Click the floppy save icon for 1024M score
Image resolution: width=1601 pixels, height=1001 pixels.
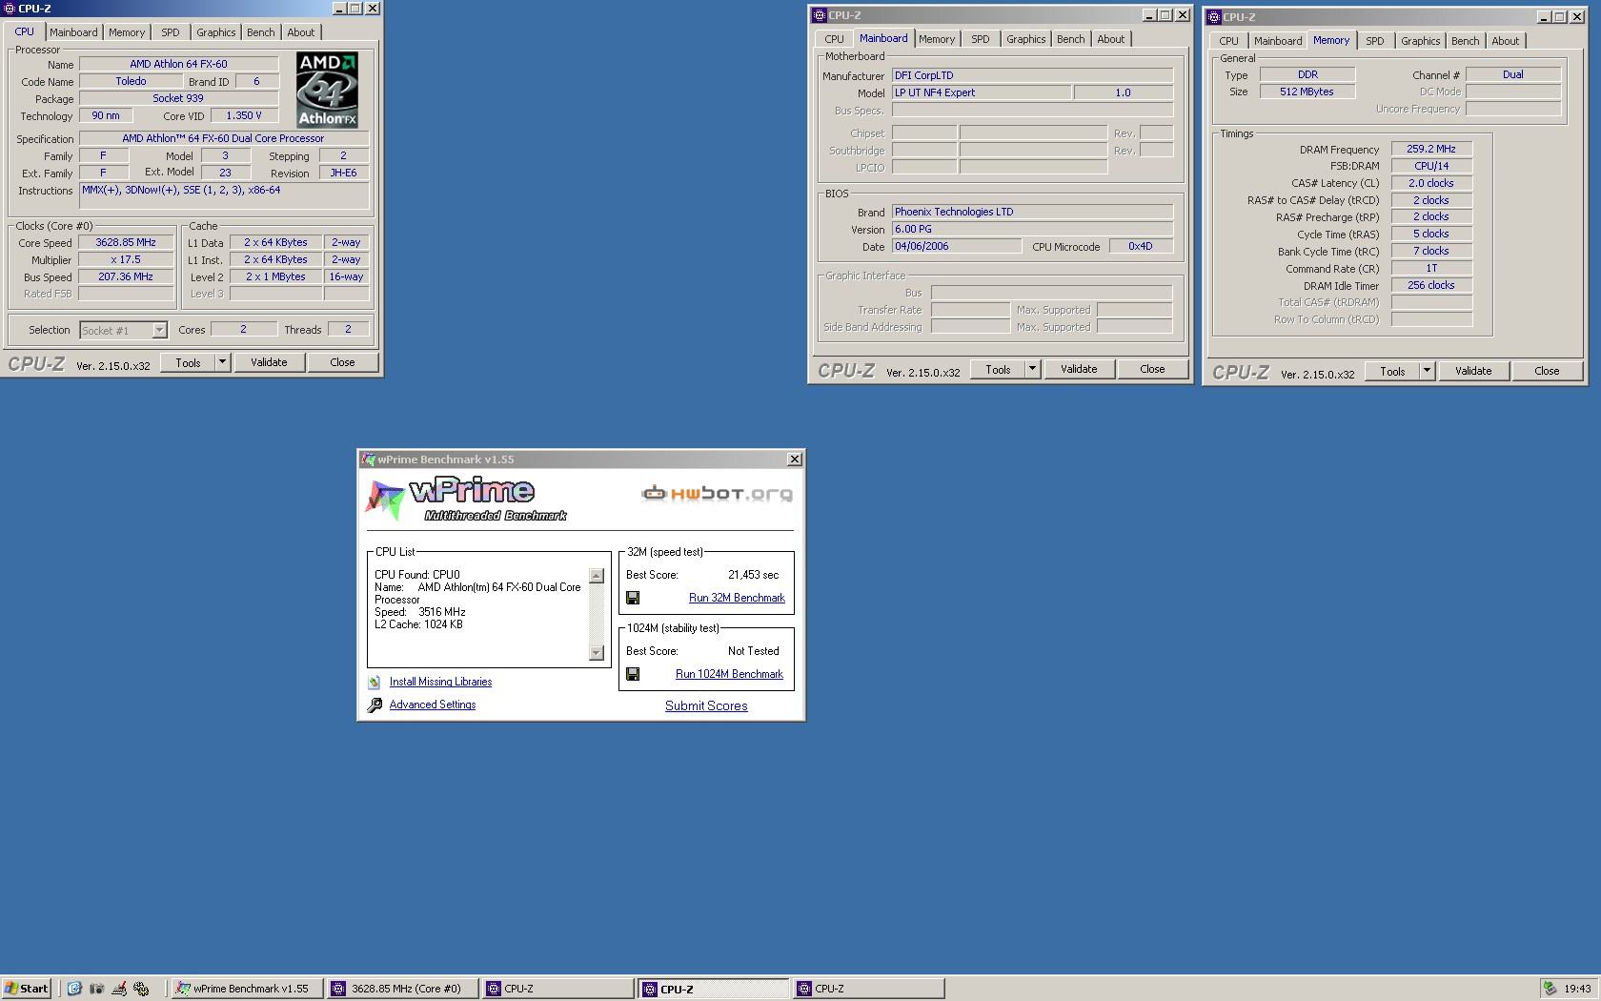633,674
